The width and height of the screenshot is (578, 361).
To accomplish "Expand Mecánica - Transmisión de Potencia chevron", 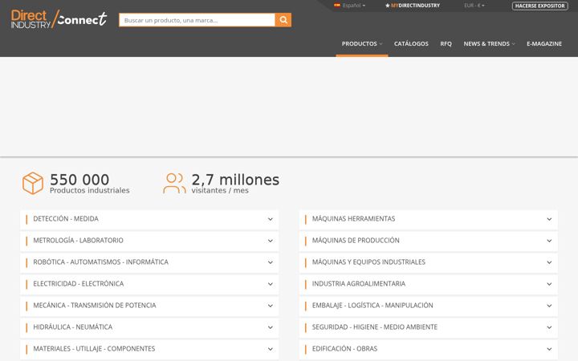I will 271,306.
